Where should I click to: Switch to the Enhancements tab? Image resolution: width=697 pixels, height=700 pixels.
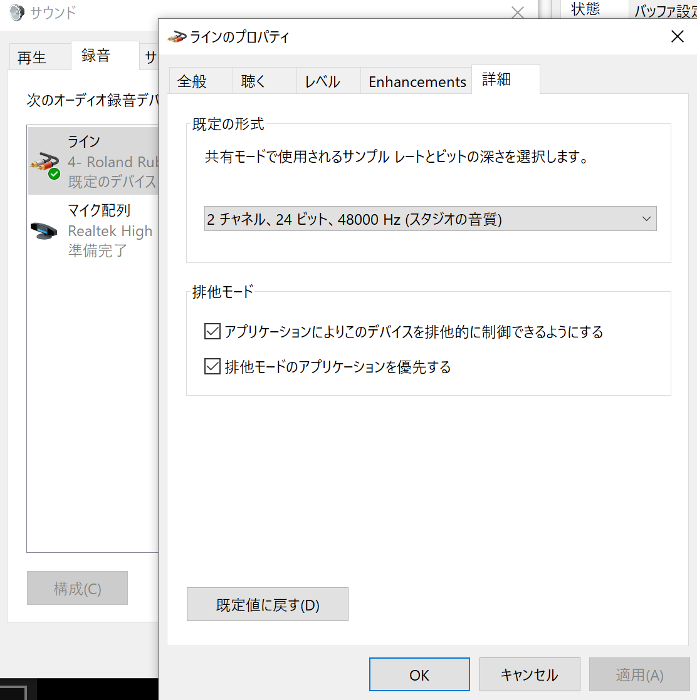tap(416, 81)
